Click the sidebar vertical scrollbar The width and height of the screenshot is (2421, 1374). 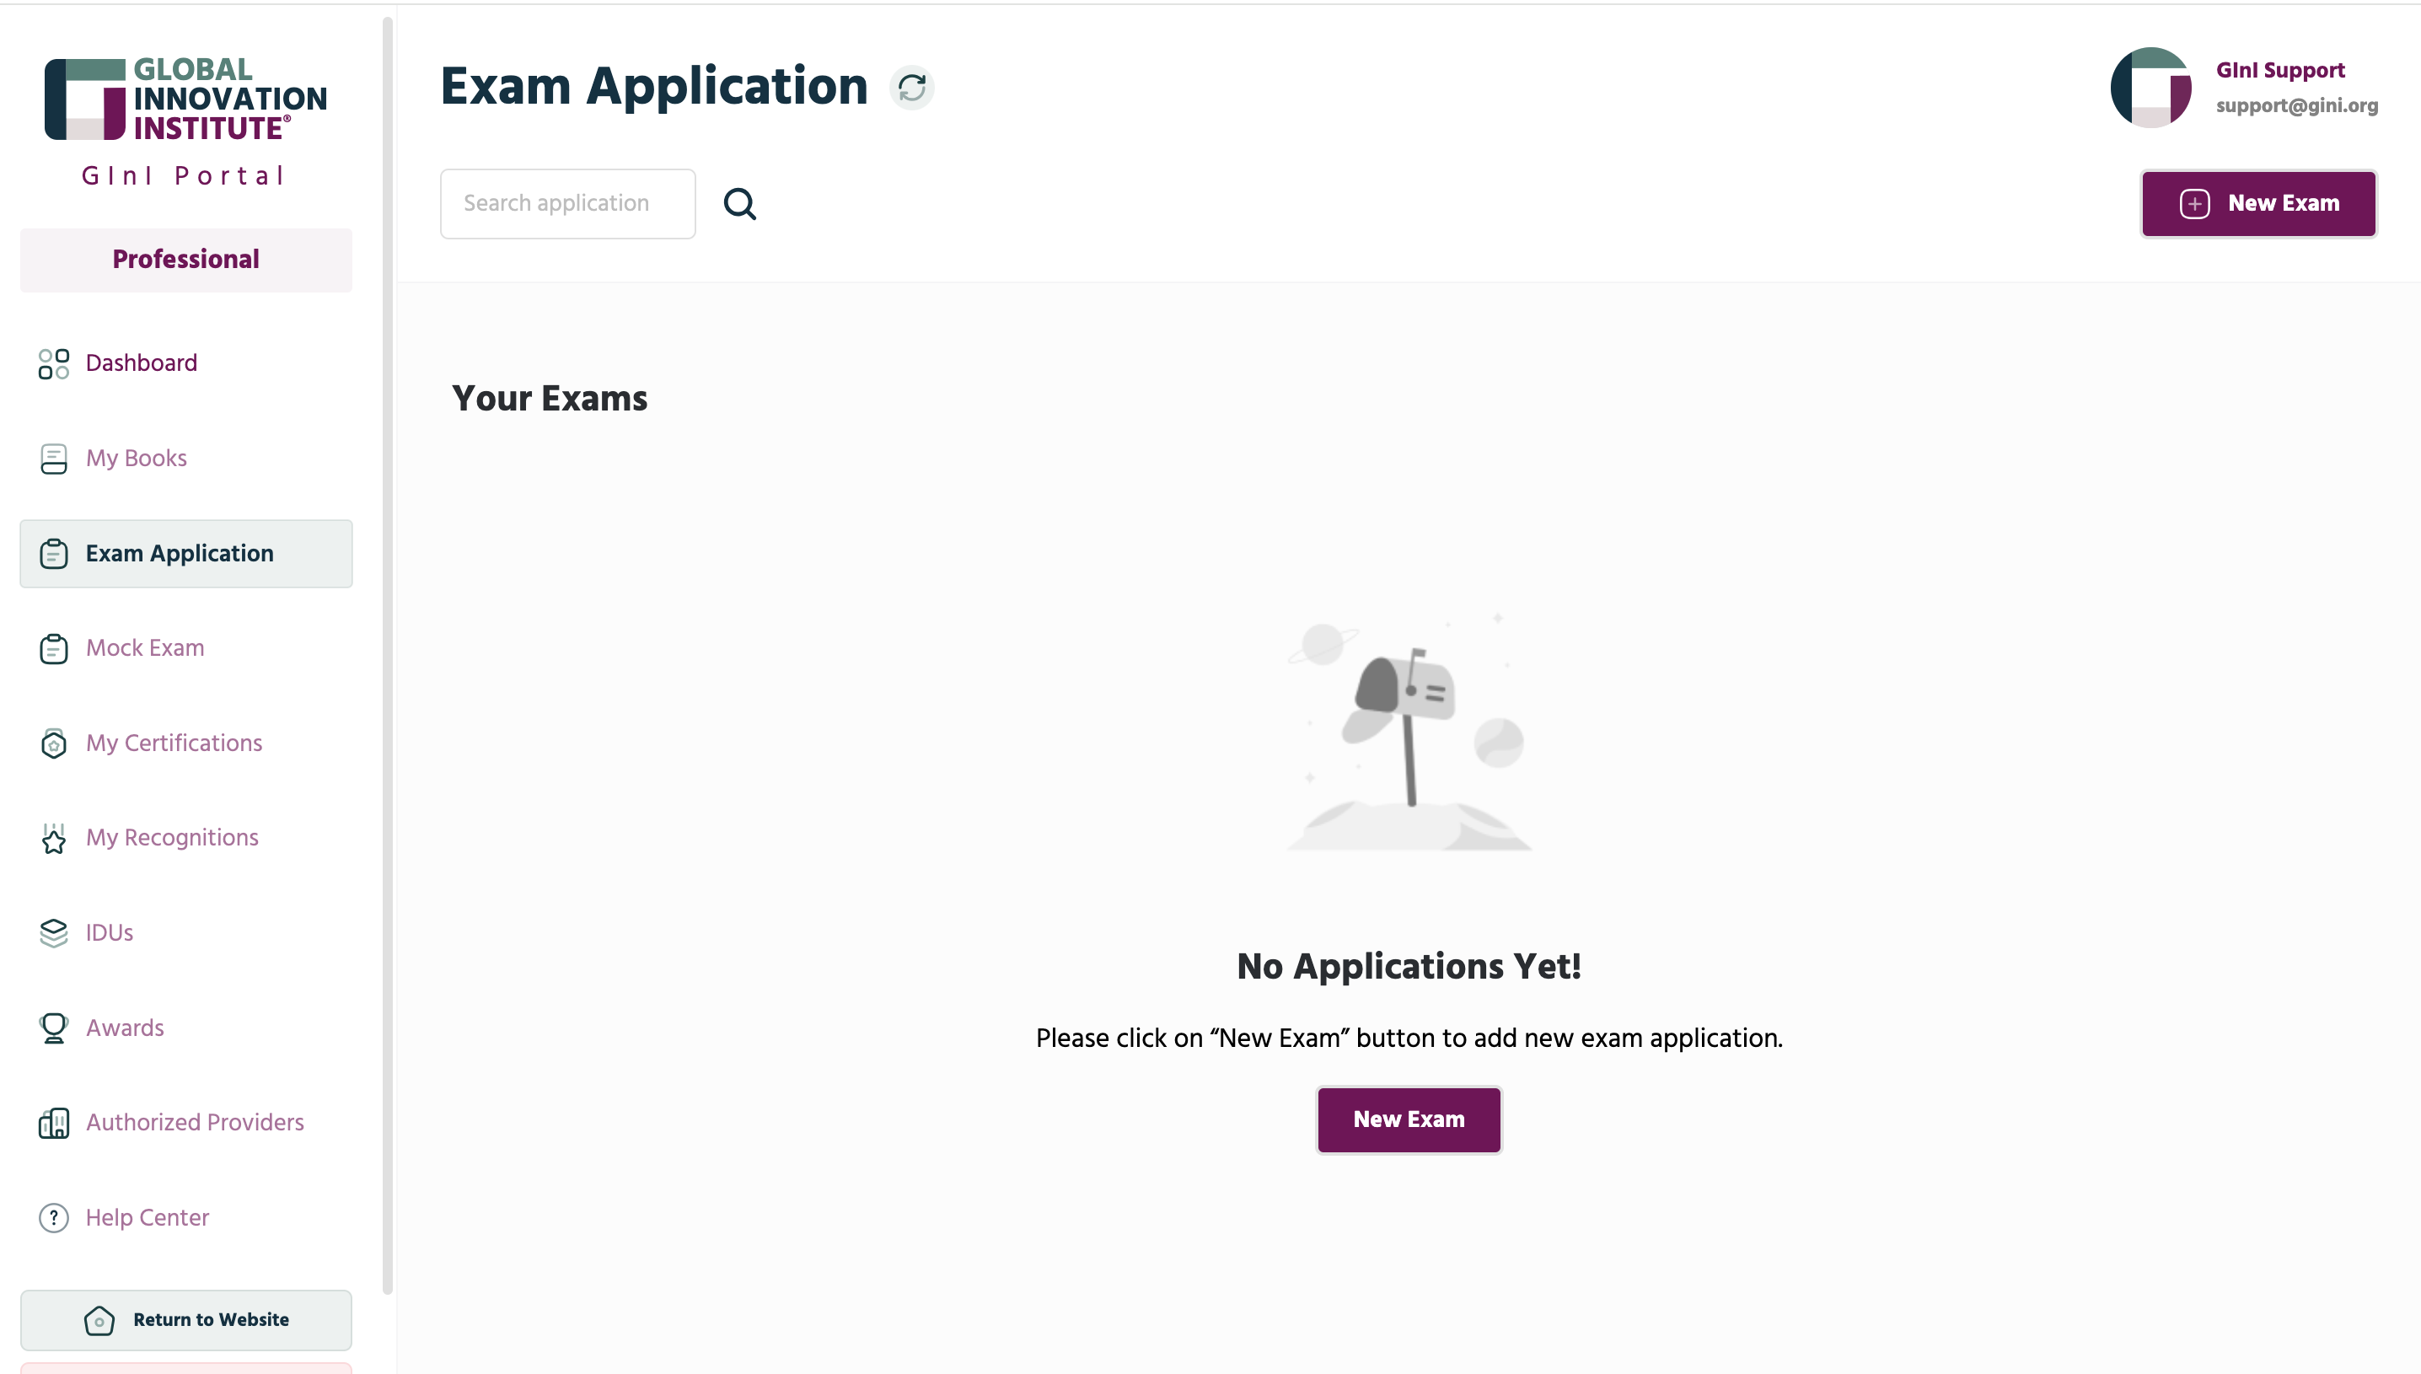(x=387, y=655)
